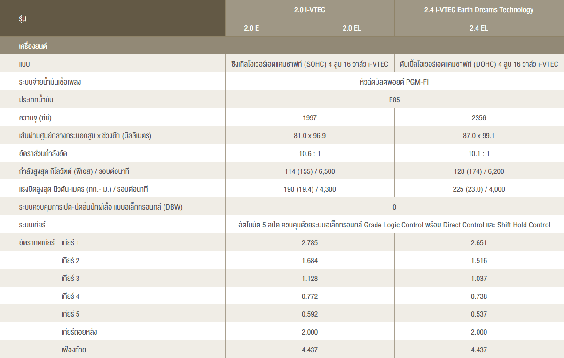Click the เกียร์ถอยหลัง row label
Viewport: 564px width, 358px height.
tap(79, 332)
